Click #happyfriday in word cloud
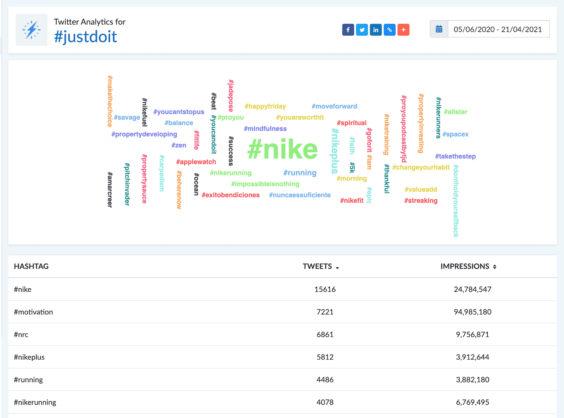564x418 pixels. coord(265,106)
